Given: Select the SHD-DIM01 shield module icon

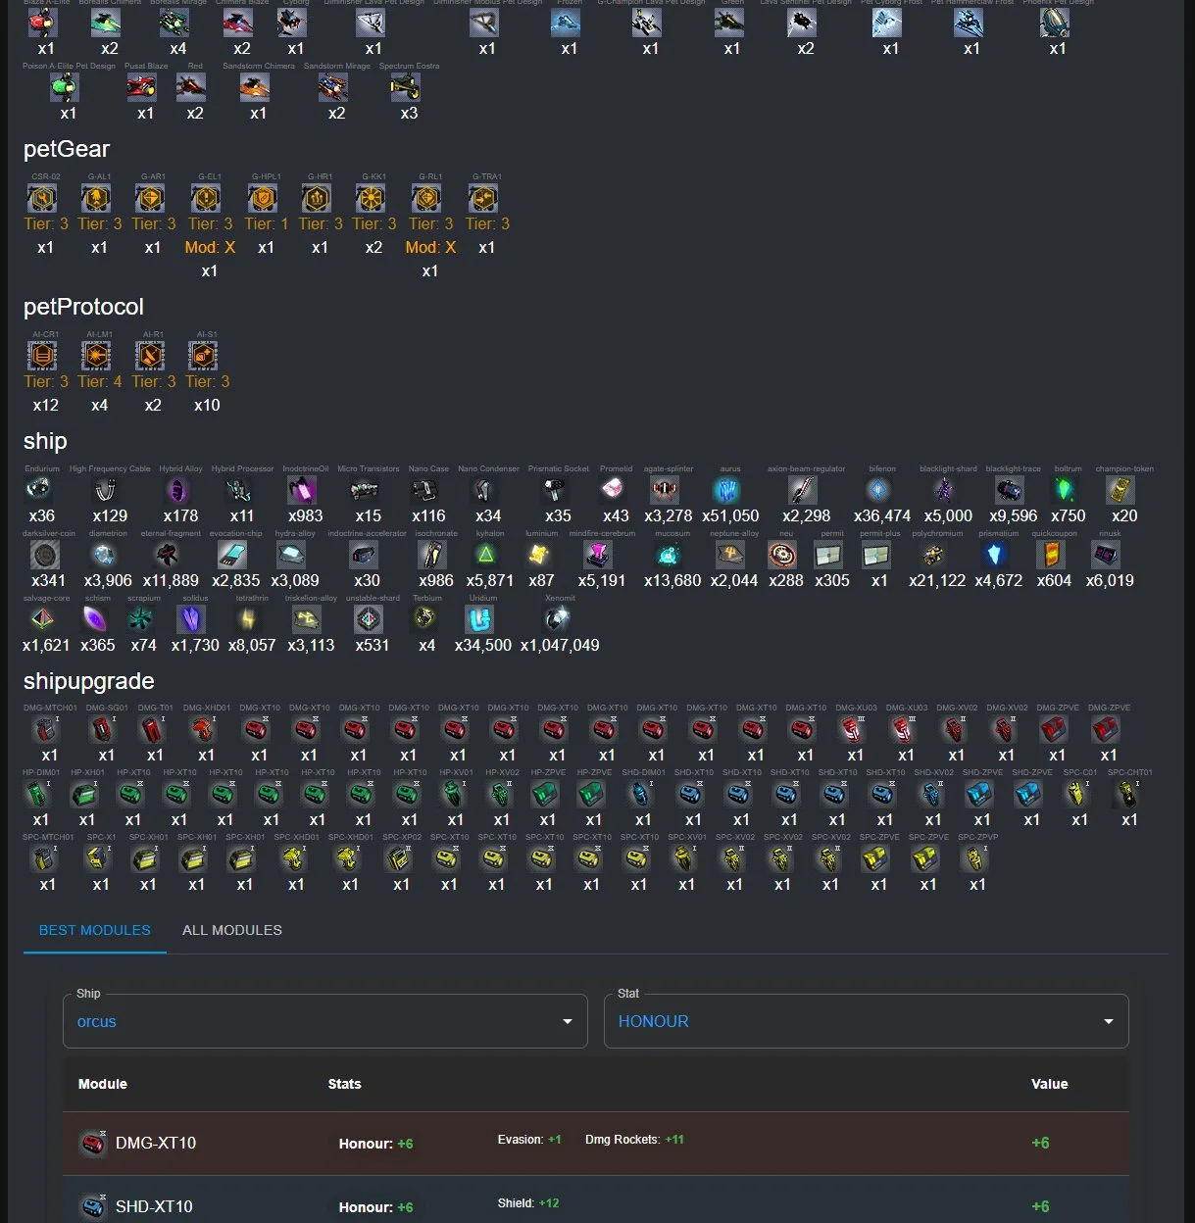Looking at the screenshot, I should click(640, 794).
